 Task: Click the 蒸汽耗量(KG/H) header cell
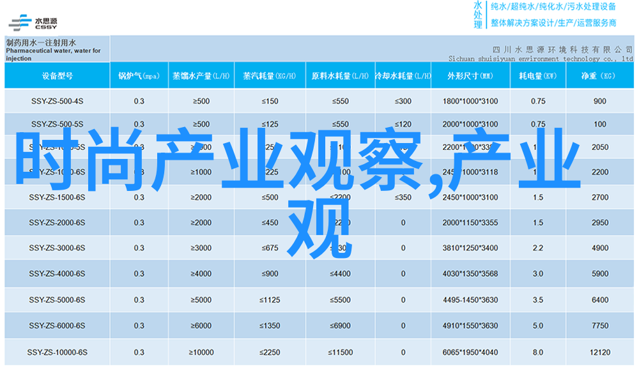[x=269, y=76]
